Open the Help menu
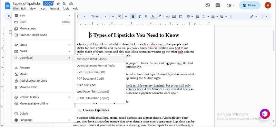276x127 pixels. point(75,9)
